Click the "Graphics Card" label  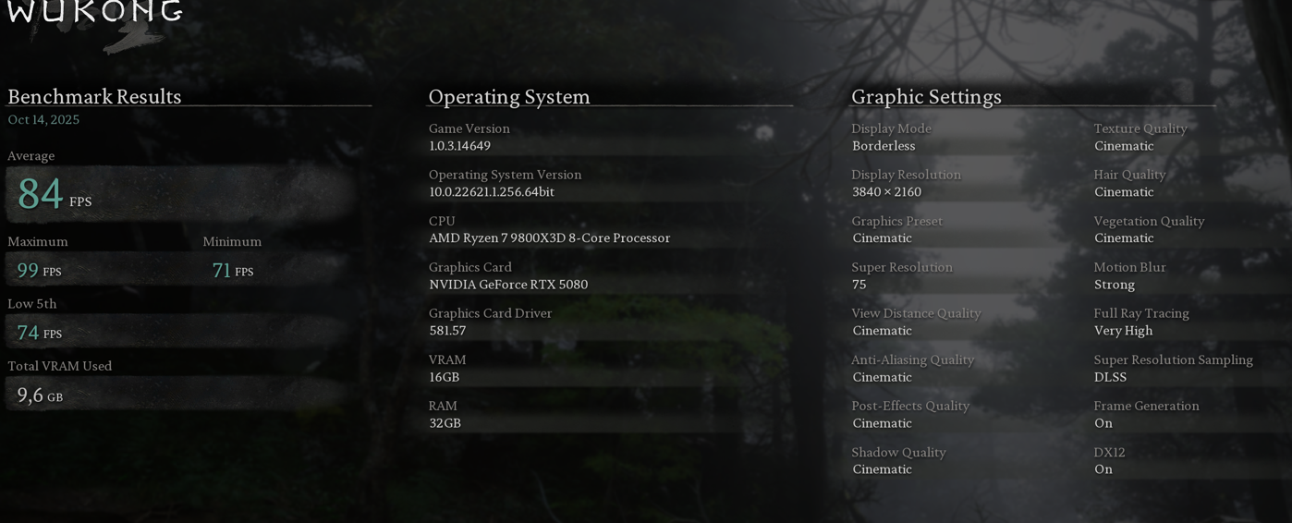coord(470,267)
